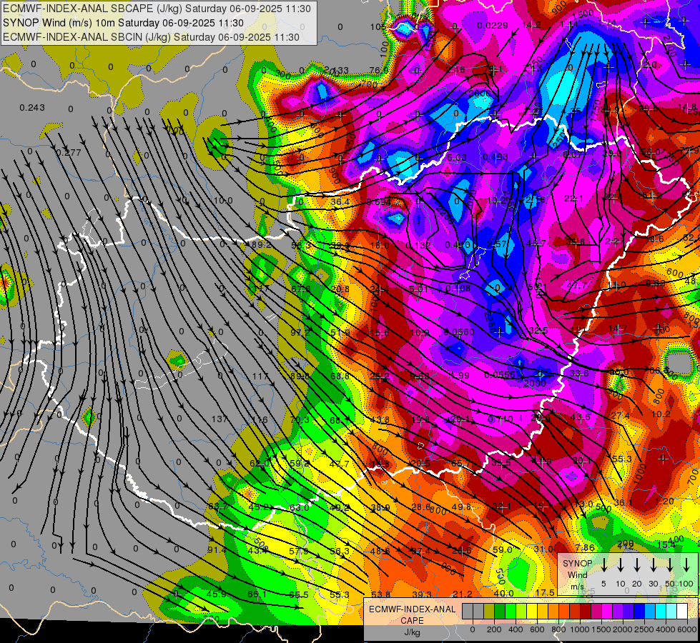The width and height of the screenshot is (700, 643).
Task: Click the '4000' legend scale label
Action: (665, 629)
